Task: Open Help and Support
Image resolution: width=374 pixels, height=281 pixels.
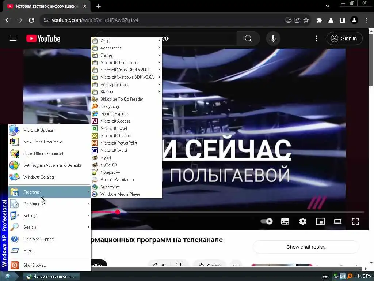Action: coord(49,239)
